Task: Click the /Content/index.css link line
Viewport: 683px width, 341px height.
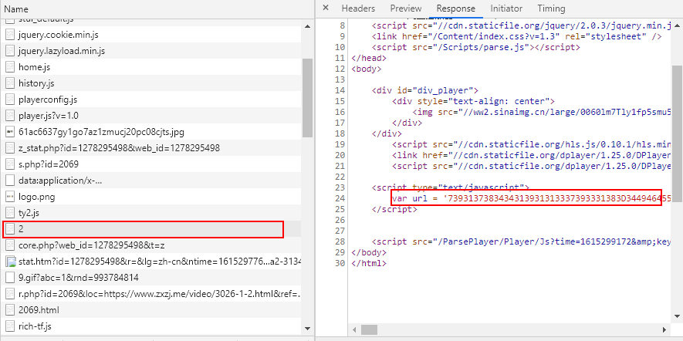Action: click(x=516, y=36)
